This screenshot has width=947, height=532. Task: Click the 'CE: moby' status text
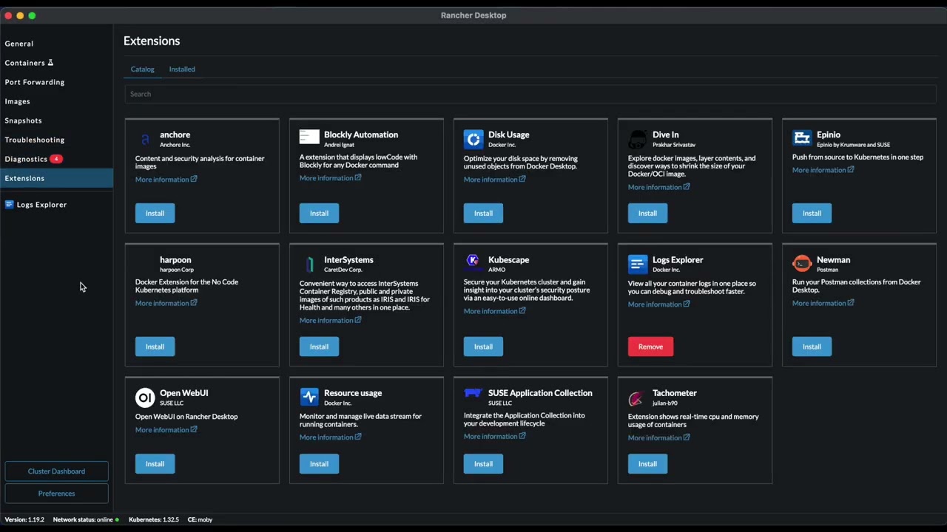pos(200,519)
